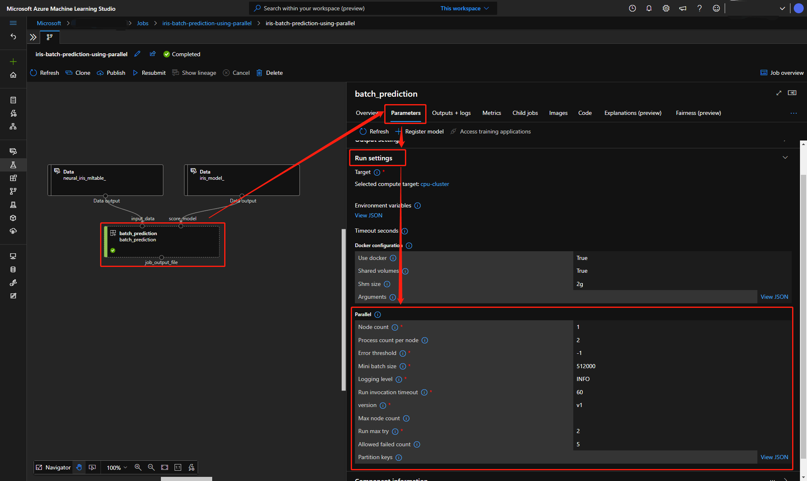
Task: Click the zoom to fit icon
Action: [165, 467]
